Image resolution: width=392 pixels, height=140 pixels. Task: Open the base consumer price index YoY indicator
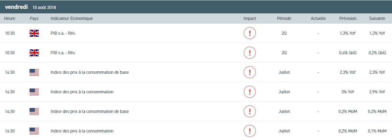pyautogui.click(x=89, y=72)
